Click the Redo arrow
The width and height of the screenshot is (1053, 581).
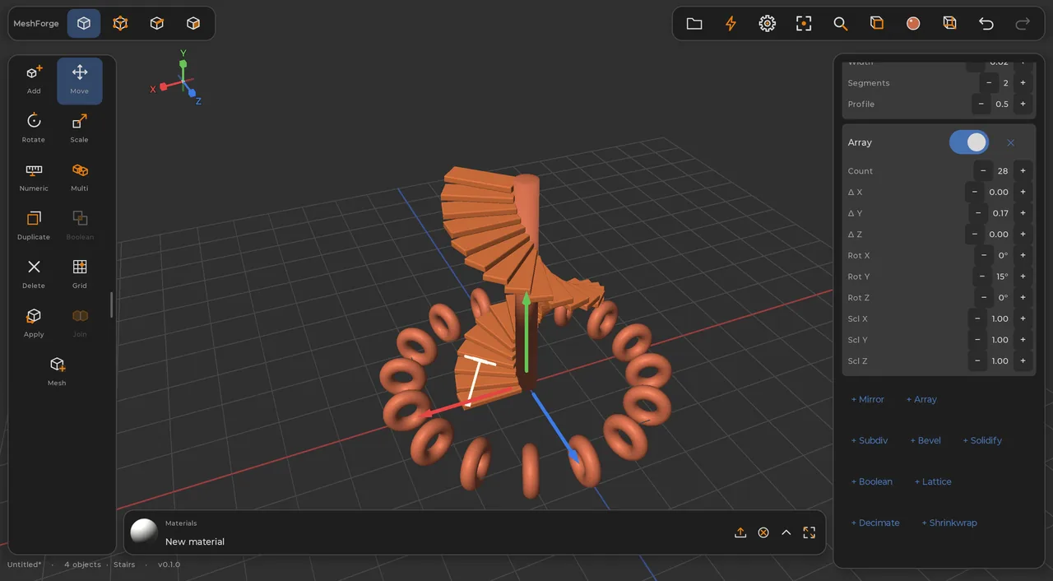pos(1023,24)
